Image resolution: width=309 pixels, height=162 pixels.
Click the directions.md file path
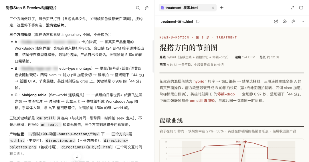point(60,140)
